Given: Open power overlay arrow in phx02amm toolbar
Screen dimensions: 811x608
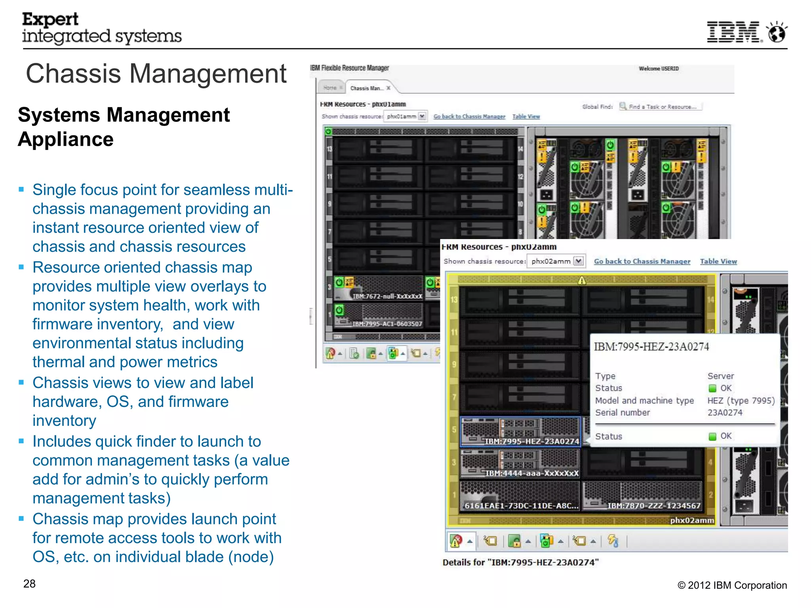Looking at the screenshot, I should click(x=561, y=541).
